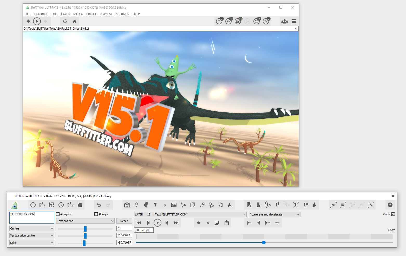406x256 pixels.
Task: Untick the Visible checkbox
Action: tap(393, 214)
